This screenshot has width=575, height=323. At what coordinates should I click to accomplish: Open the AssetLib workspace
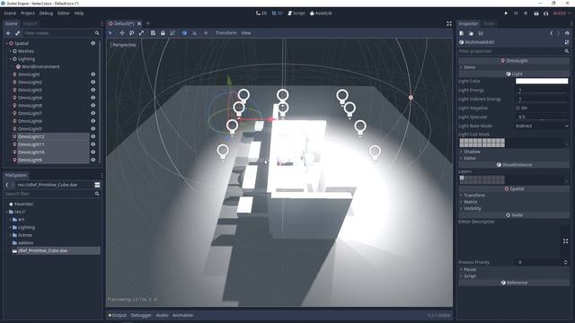[321, 13]
